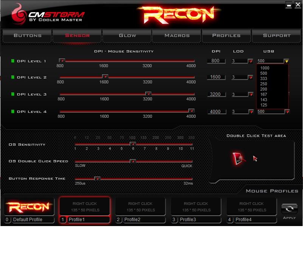Expand the LOD dropdown for DPI Level 1
Viewport: 303px width, 257px height.
pyautogui.click(x=251, y=61)
